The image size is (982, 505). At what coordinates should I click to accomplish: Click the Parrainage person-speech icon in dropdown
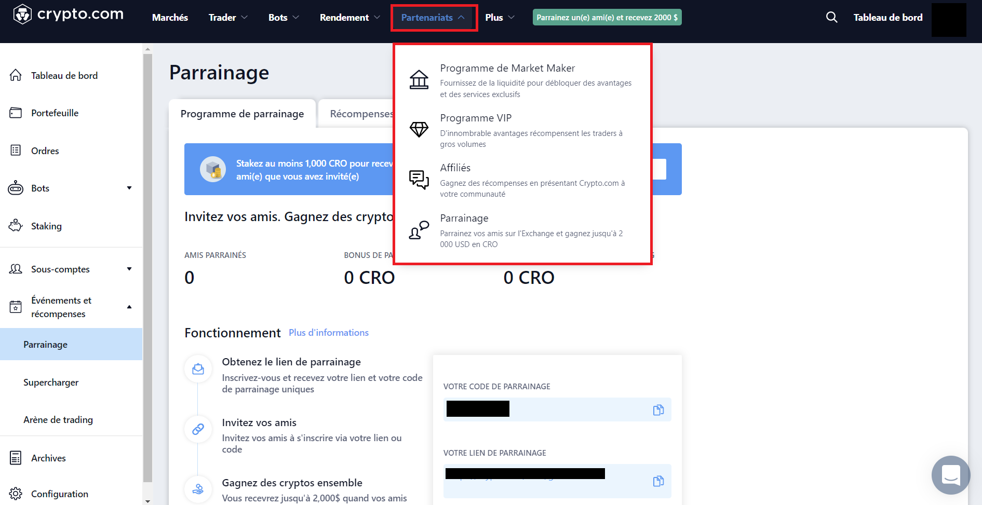(x=419, y=230)
